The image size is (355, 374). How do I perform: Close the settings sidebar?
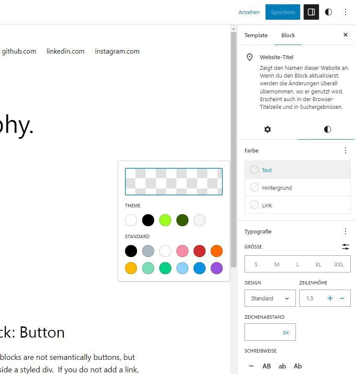tap(345, 35)
